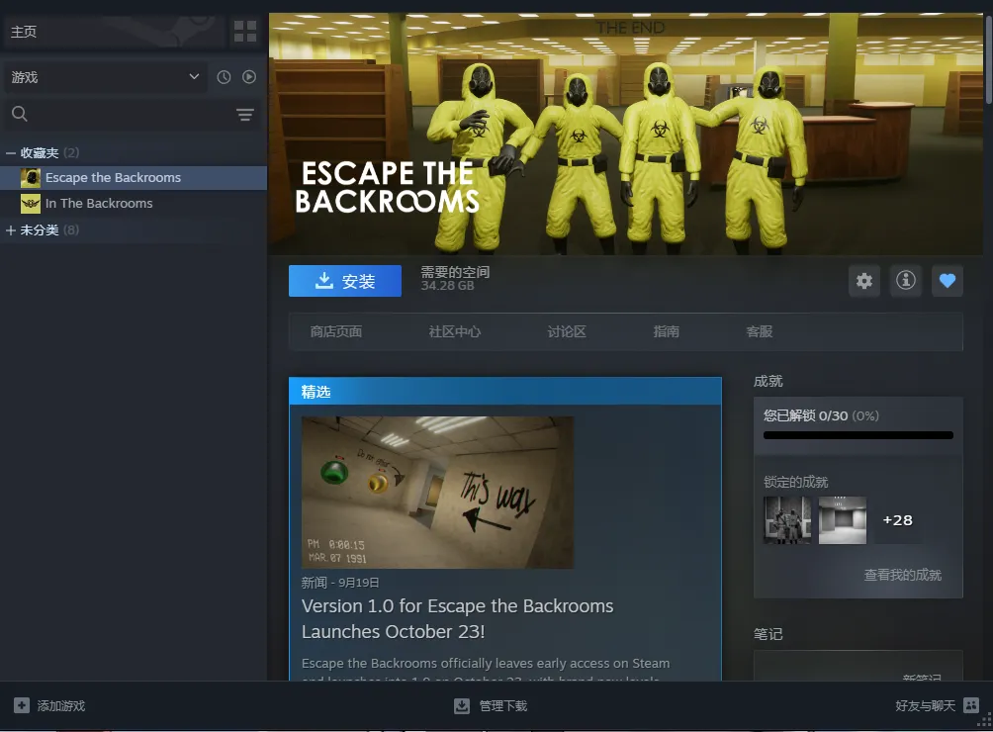Click the achievement progress bar
Viewport: 993px width, 732px height.
[858, 435]
